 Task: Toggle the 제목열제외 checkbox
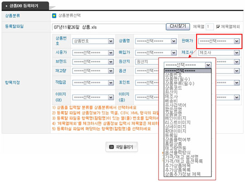tap(218, 27)
